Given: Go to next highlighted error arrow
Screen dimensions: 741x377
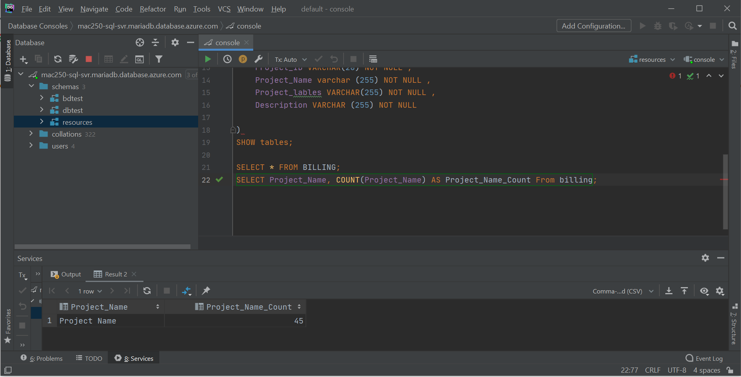Looking at the screenshot, I should 721,76.
